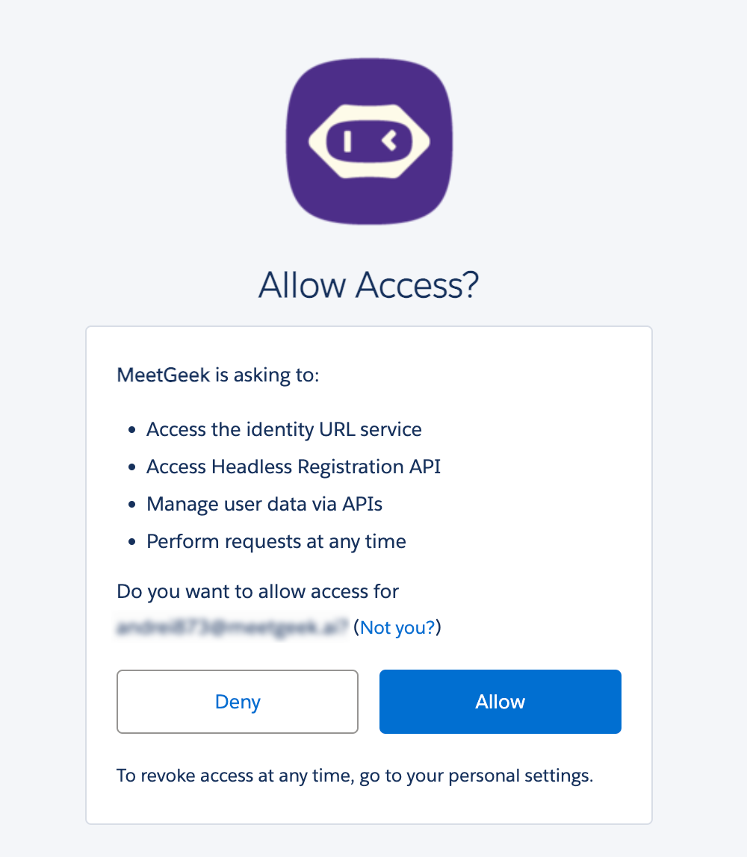Click "Access Headless Registration API" permission

coord(294,467)
